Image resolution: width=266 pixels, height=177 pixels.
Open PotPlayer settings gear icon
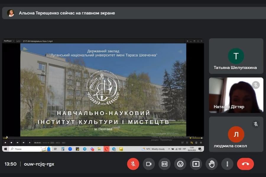[201, 142]
